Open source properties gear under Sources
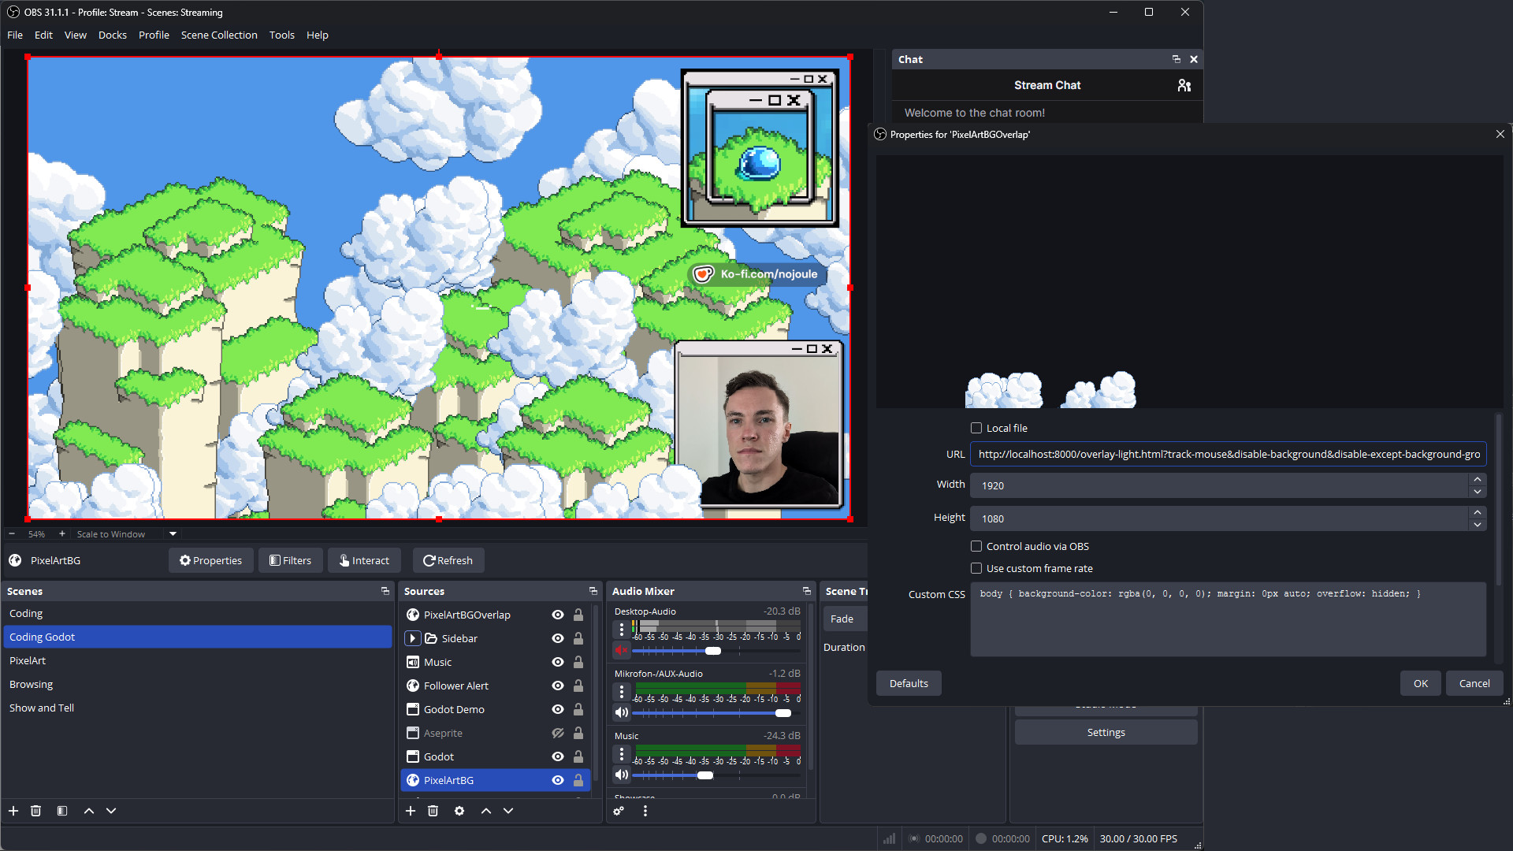This screenshot has width=1513, height=851. [459, 811]
